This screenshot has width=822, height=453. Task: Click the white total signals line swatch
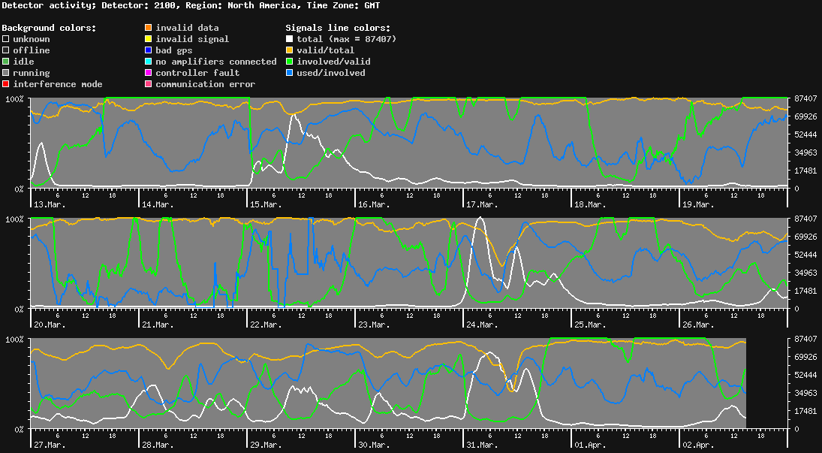point(288,39)
